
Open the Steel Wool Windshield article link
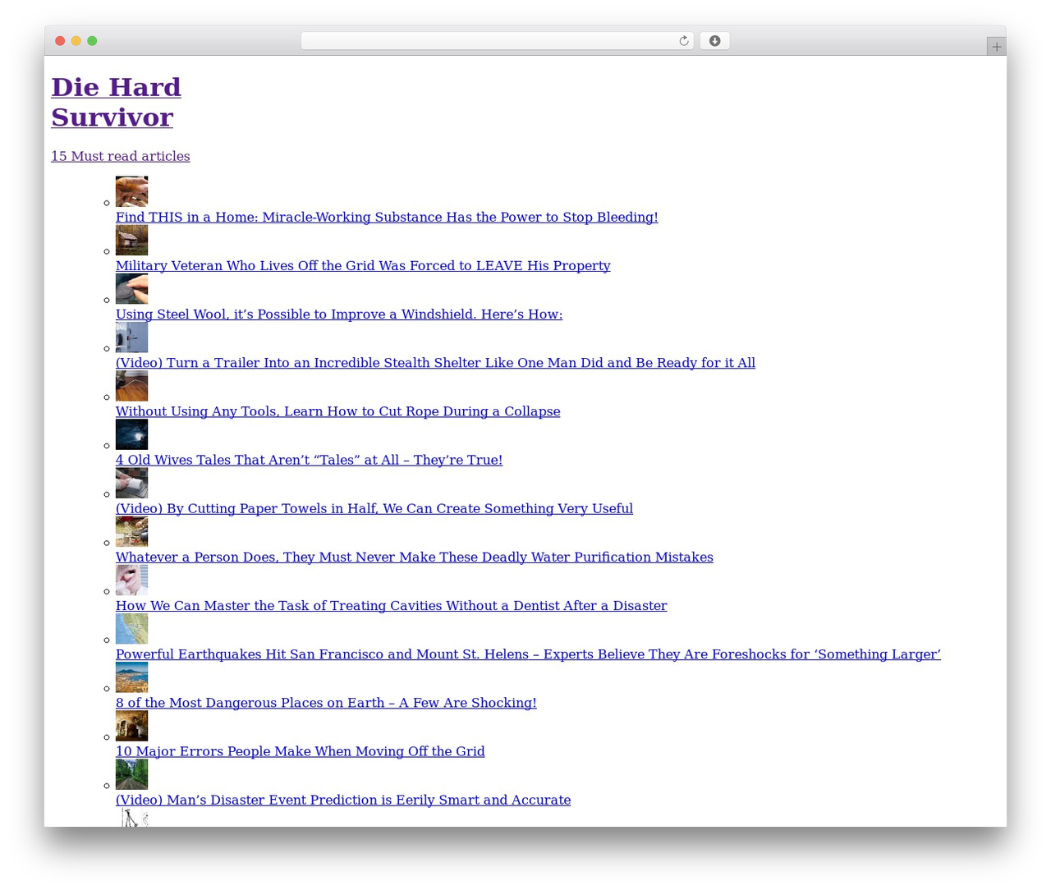[x=339, y=314]
